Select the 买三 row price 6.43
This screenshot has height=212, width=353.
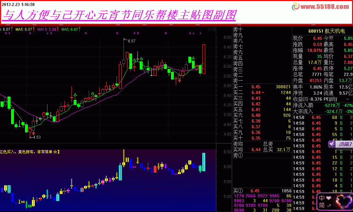[256, 98]
